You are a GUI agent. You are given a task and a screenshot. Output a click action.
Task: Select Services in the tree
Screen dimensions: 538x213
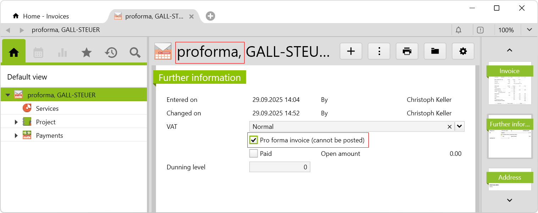coord(47,109)
